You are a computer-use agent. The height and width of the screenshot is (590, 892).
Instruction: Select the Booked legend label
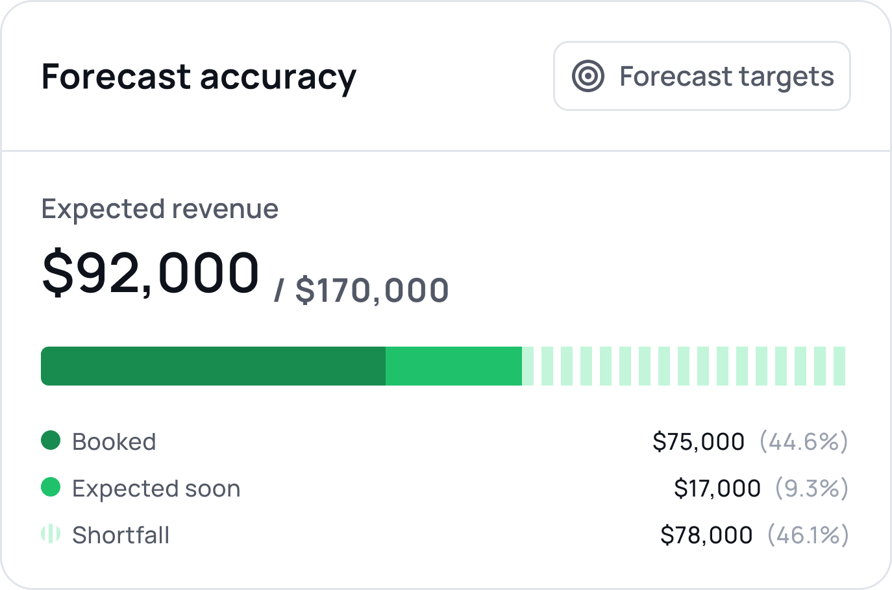[114, 442]
